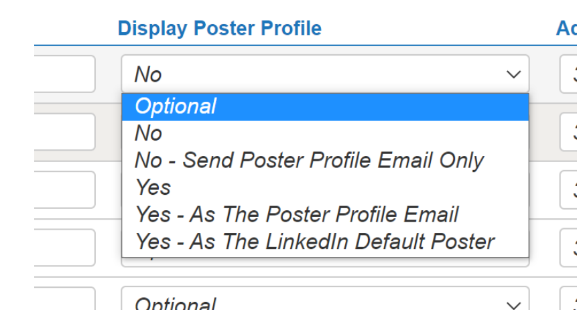This screenshot has width=577, height=320.
Task: Focus the right-edge field in fourth row
Action: [x=569, y=247]
